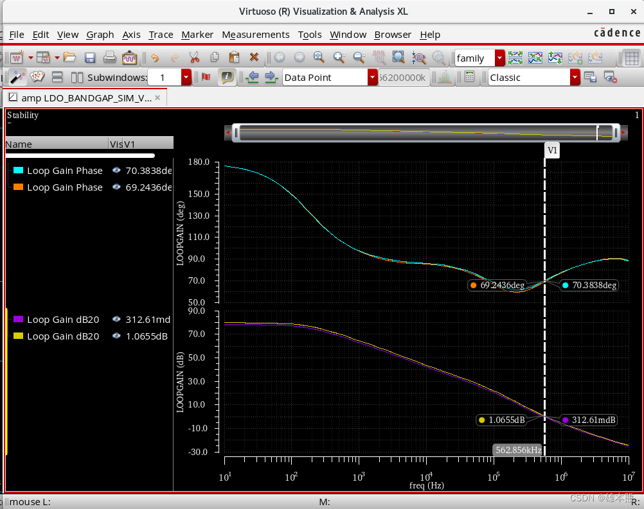The height and width of the screenshot is (509, 644).
Task: Undo the last action
Action: (x=155, y=58)
